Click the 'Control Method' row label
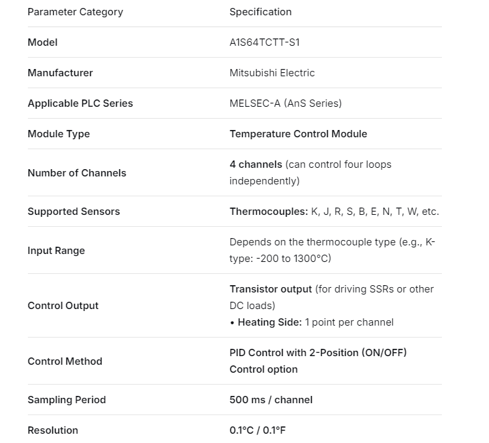 click(64, 361)
